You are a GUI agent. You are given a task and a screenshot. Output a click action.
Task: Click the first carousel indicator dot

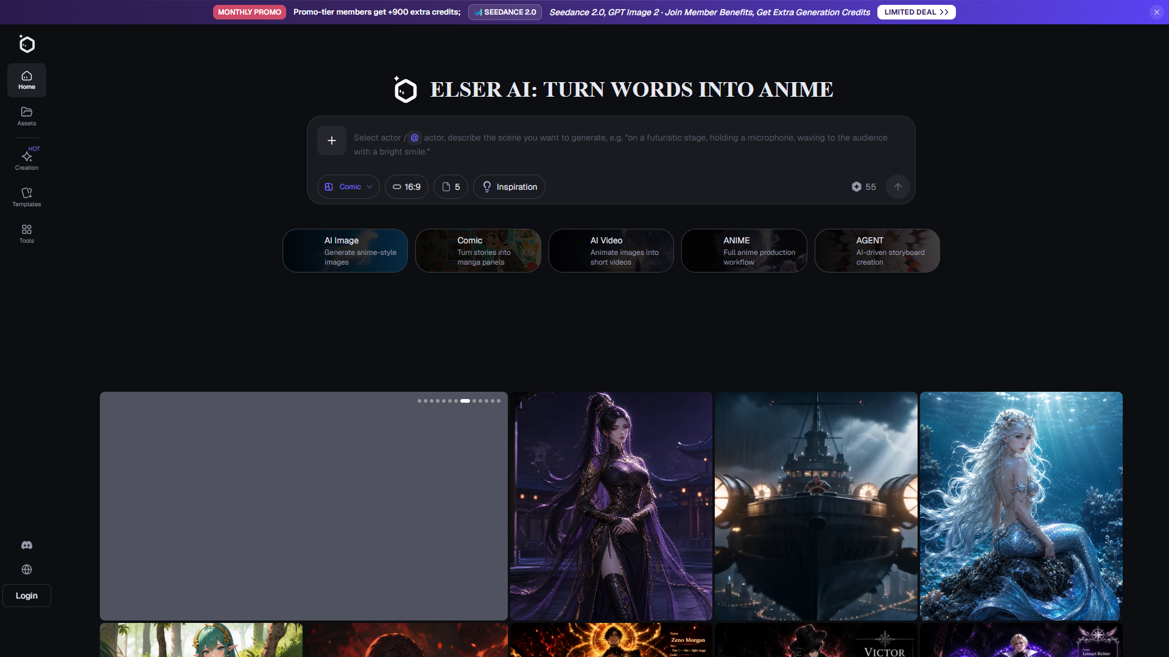tap(420, 401)
